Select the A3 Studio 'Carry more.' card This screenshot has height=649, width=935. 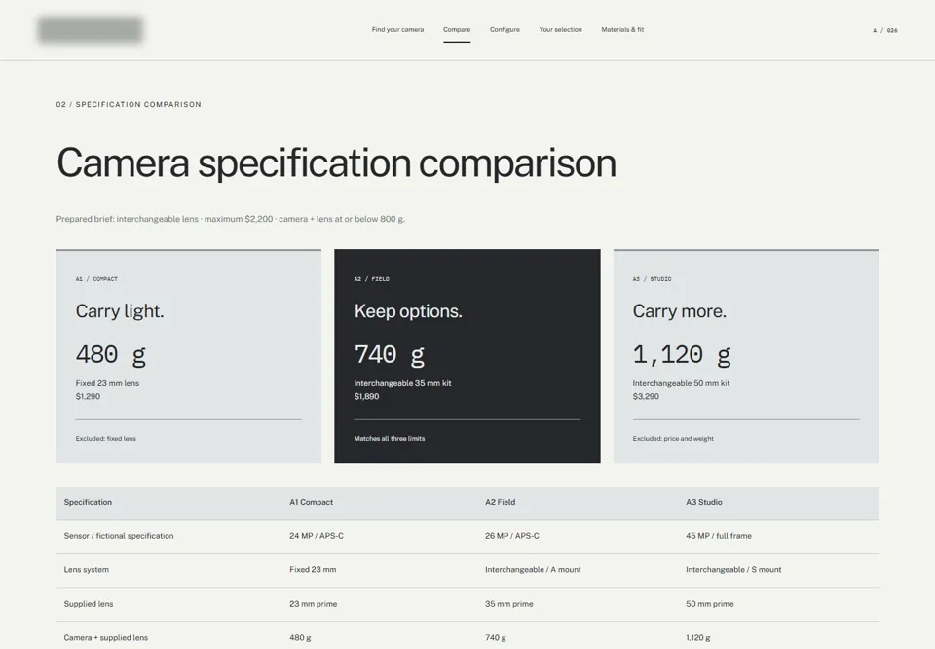pyautogui.click(x=746, y=356)
